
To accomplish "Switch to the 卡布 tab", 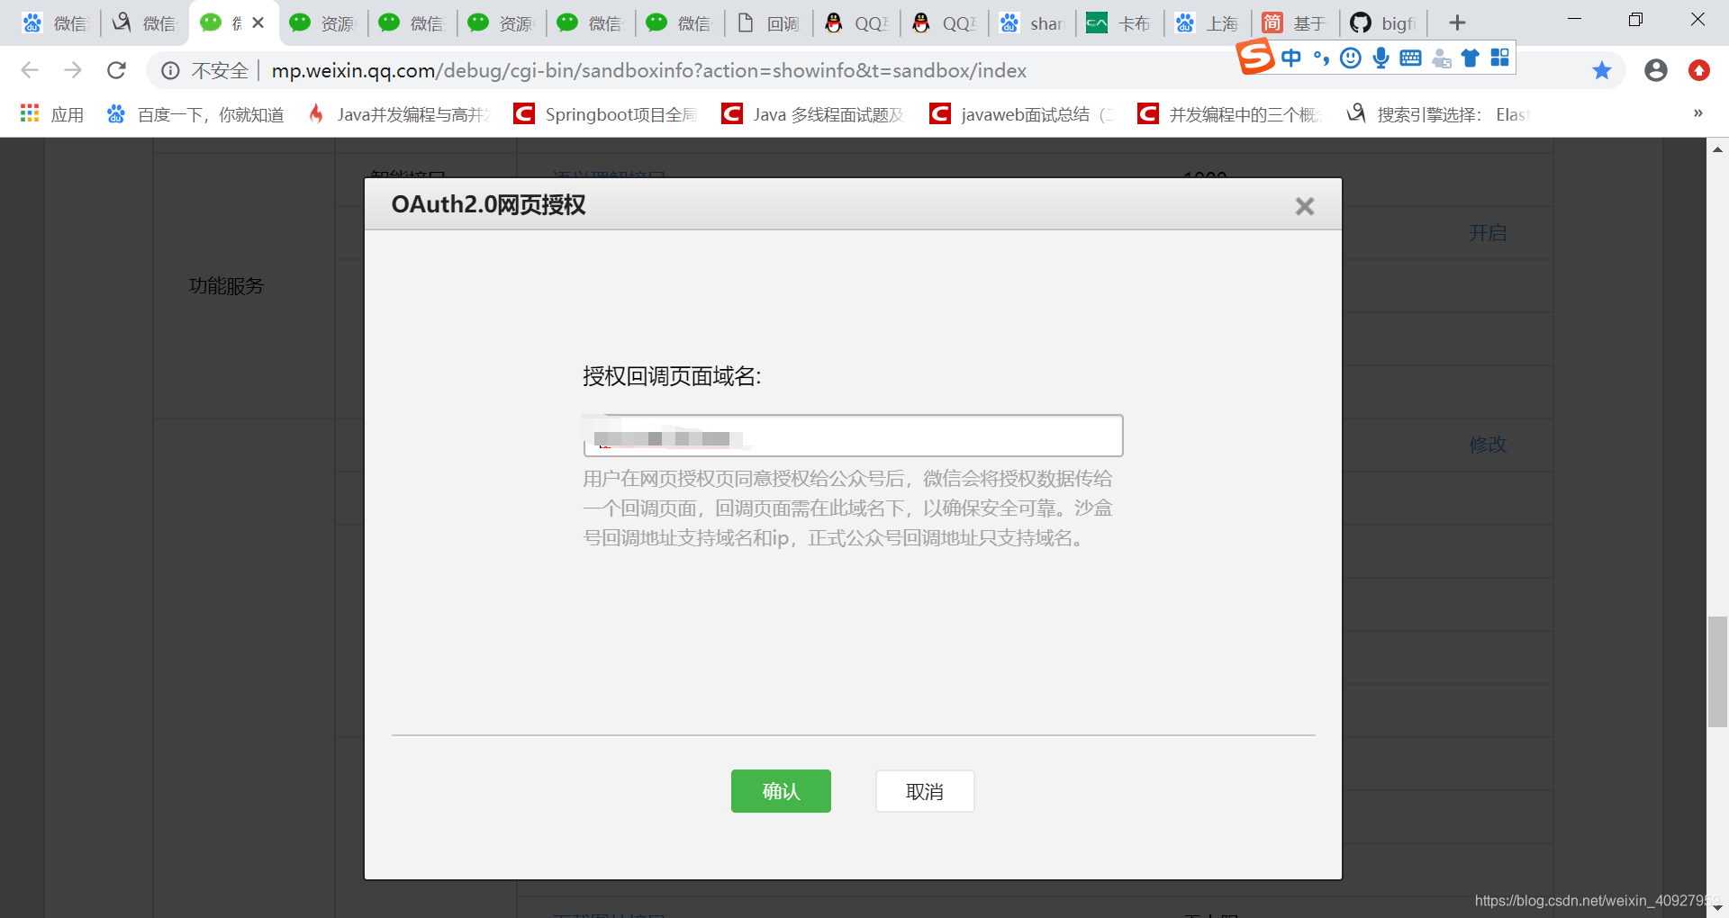I will click(x=1119, y=22).
